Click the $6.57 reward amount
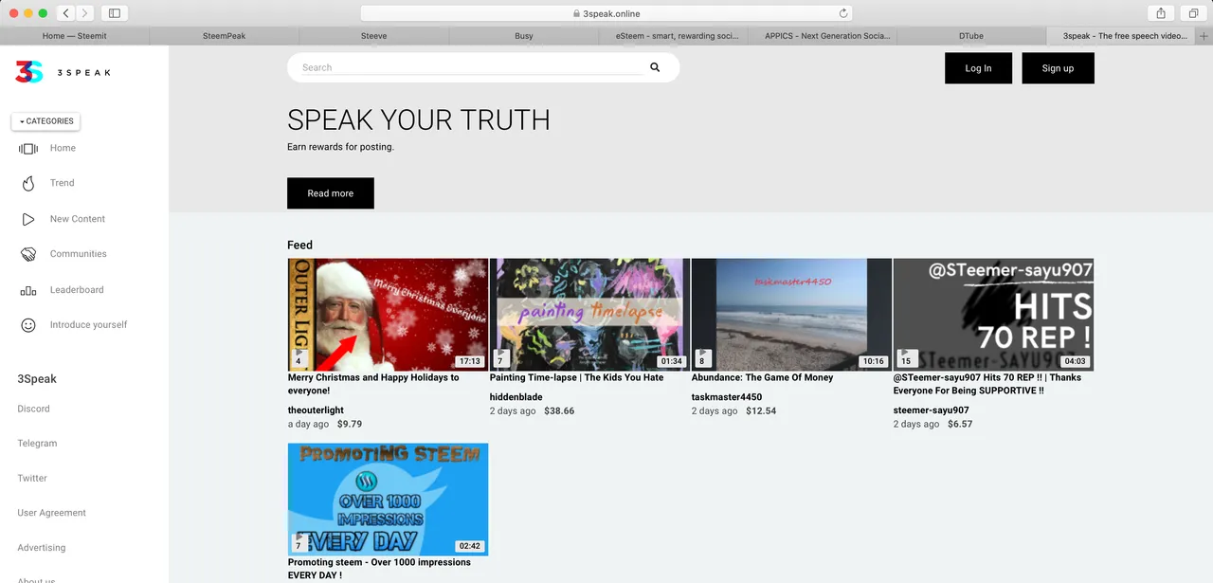Image resolution: width=1213 pixels, height=583 pixels. [960, 425]
